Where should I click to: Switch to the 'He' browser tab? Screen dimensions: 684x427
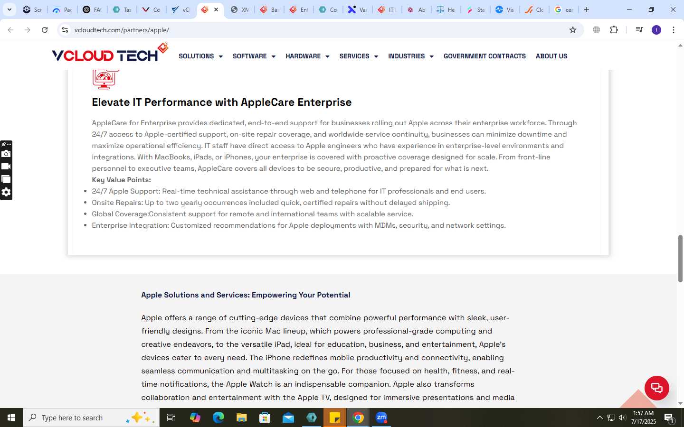coord(446,9)
